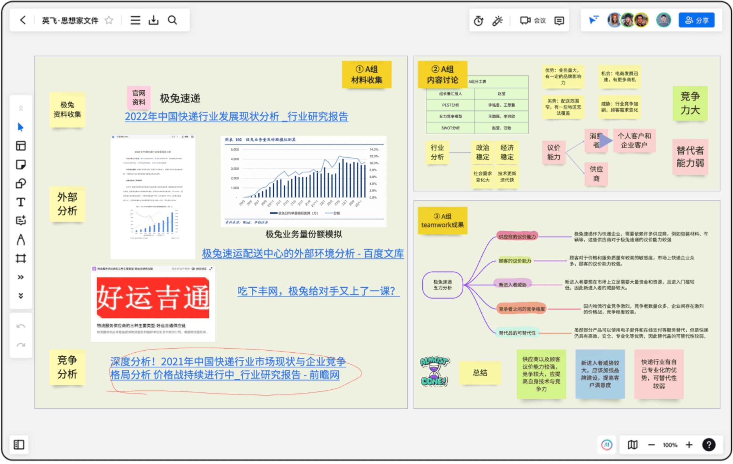Open link 吃下丰网，极兔给对手又上了一课?
The width and height of the screenshot is (733, 464).
point(318,291)
